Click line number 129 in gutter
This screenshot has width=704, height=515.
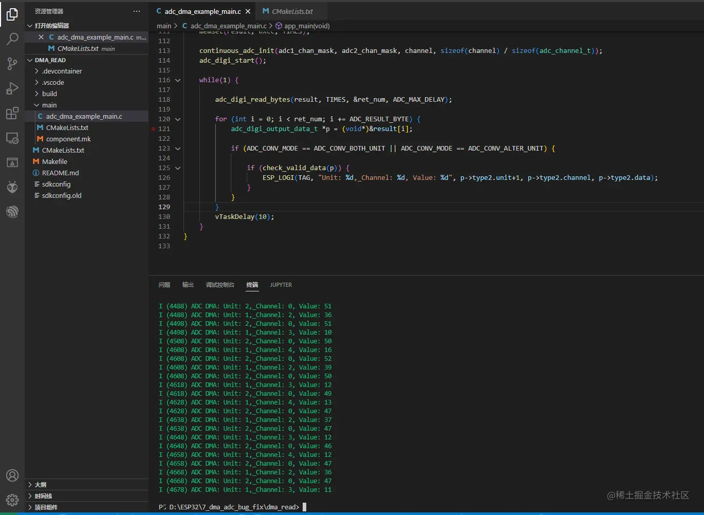pyautogui.click(x=164, y=207)
